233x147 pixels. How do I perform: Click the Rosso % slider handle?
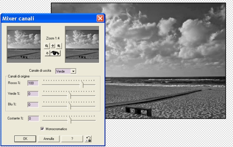(x=82, y=84)
